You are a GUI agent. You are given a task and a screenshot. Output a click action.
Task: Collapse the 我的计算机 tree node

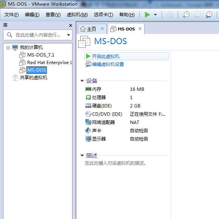[8, 48]
